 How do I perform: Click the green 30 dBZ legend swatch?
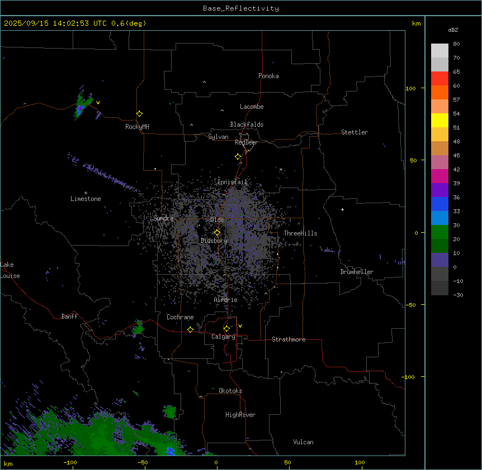coord(440,232)
